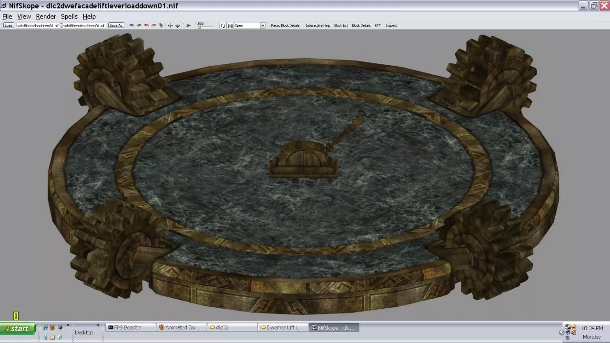
Task: Click Interactive Help toolbar item
Action: 318,25
